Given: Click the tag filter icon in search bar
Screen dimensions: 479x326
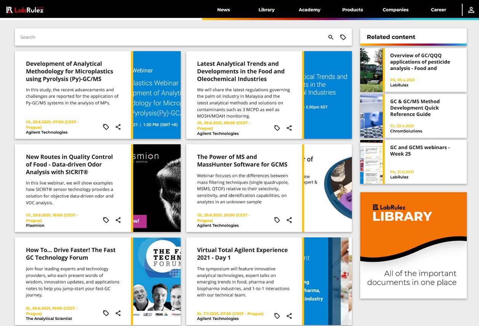Looking at the screenshot, I should point(343,37).
